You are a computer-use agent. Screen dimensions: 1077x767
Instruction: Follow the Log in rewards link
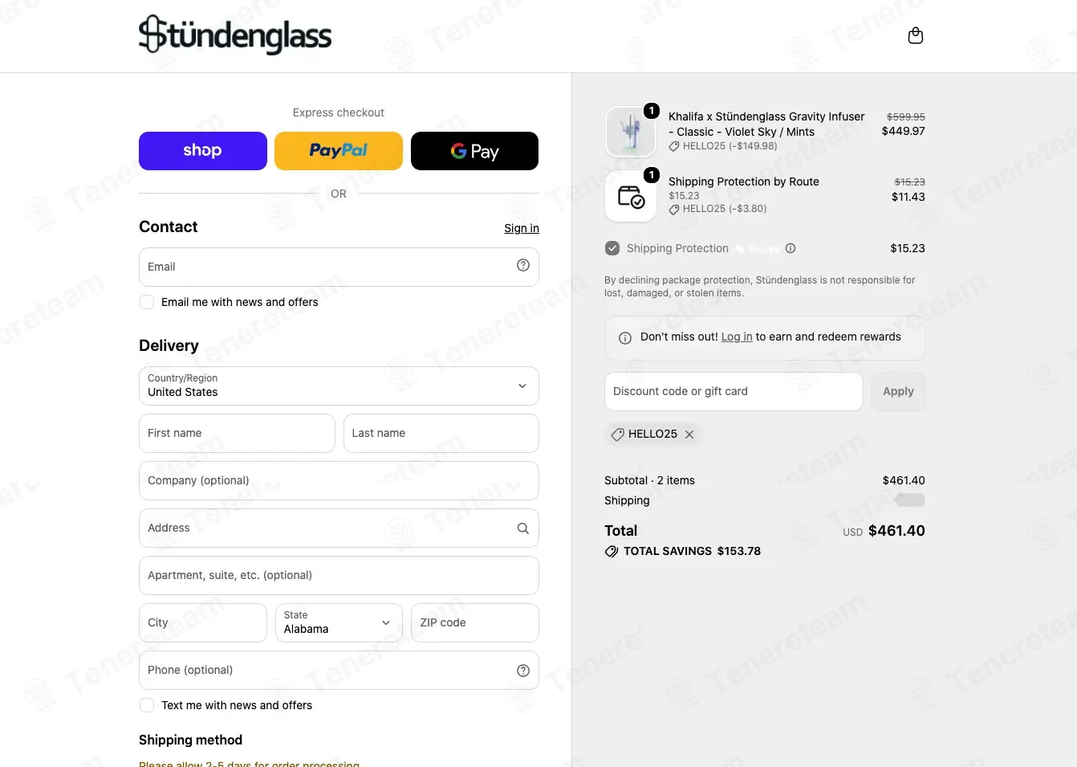tap(737, 337)
